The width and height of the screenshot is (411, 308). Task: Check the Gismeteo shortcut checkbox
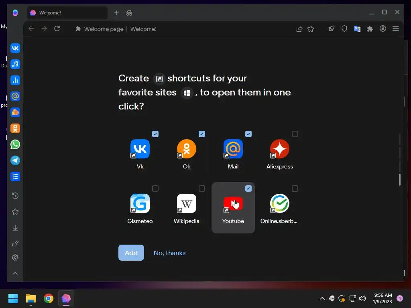155,188
